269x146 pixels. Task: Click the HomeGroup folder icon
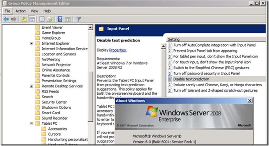pos(37,38)
